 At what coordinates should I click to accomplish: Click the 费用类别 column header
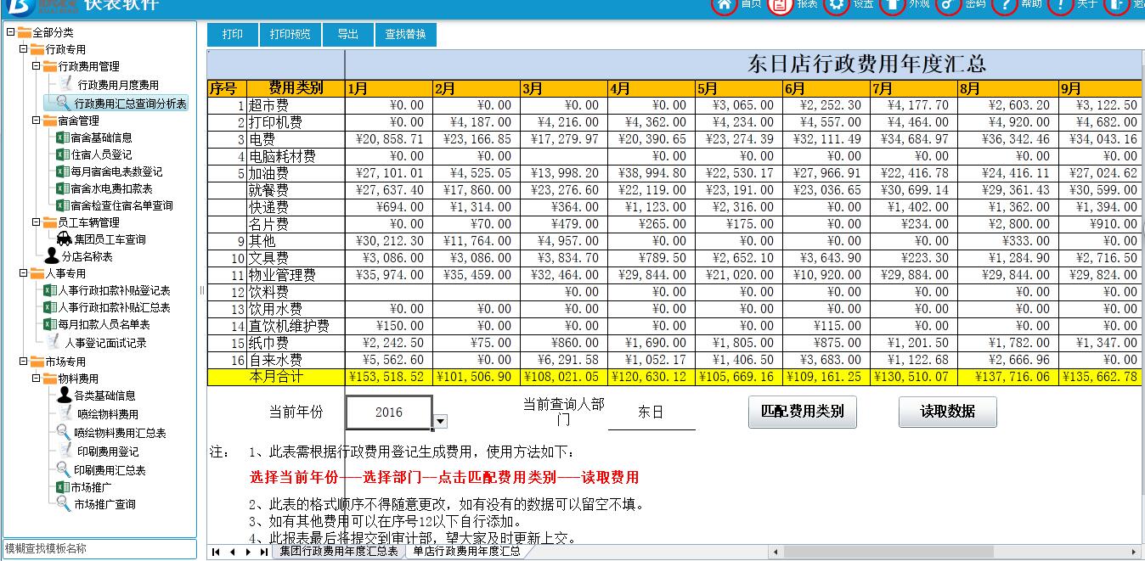pyautogui.click(x=295, y=88)
